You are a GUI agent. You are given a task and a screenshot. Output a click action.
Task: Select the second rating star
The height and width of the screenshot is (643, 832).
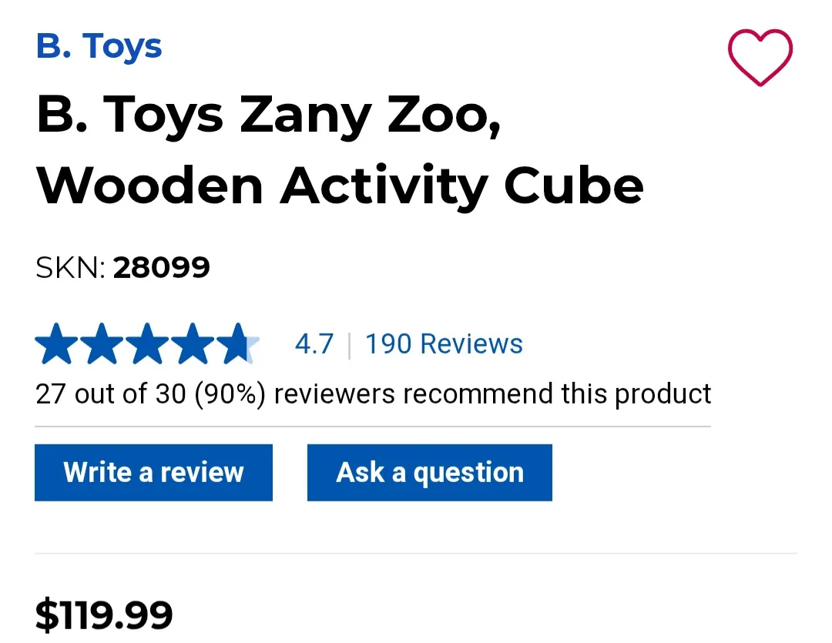[x=102, y=343]
